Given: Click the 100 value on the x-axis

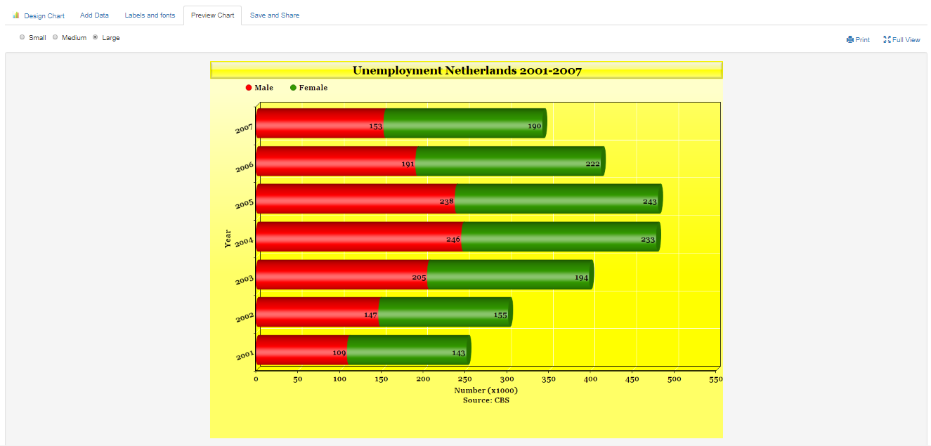Looking at the screenshot, I should coord(339,379).
